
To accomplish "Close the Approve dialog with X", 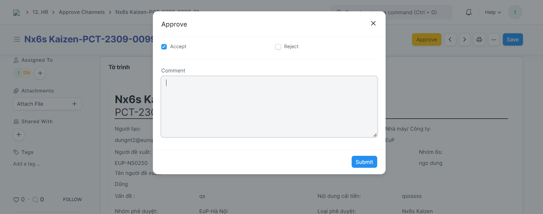I will coord(373,23).
